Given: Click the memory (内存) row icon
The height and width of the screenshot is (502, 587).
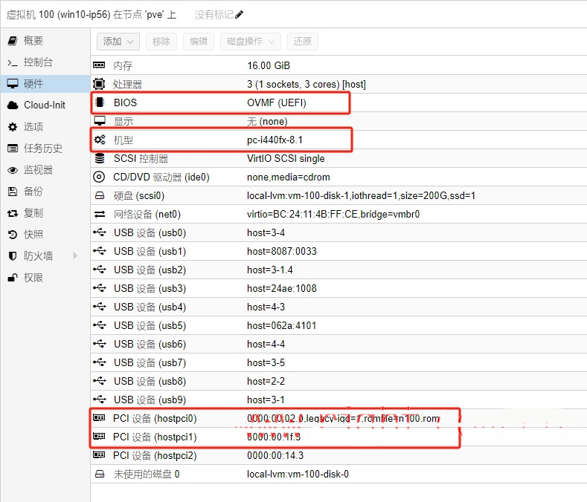Looking at the screenshot, I should point(99,65).
